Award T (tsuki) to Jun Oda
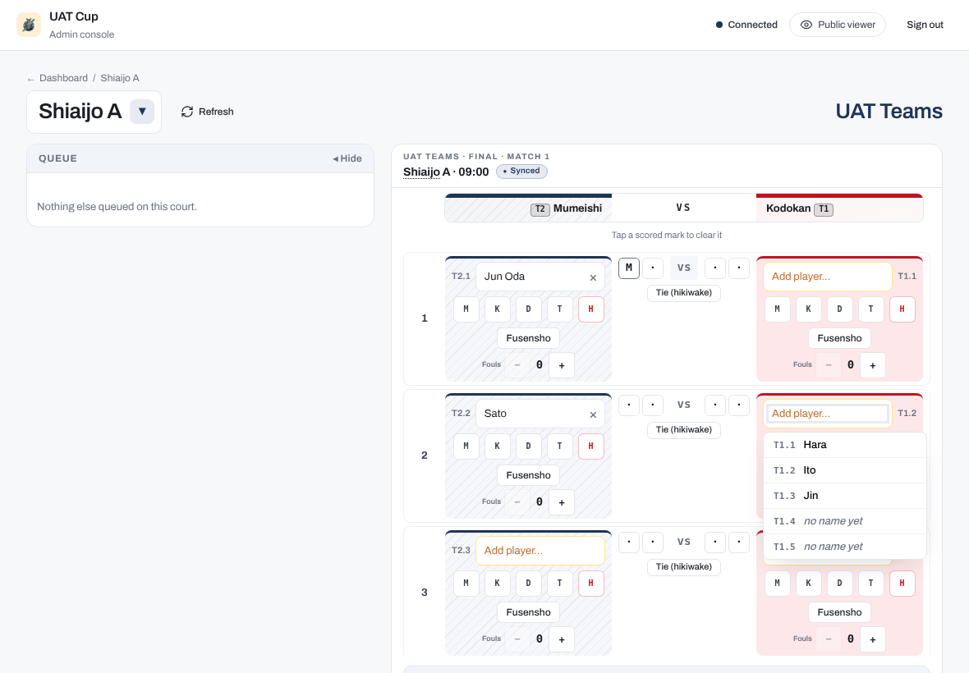969x673 pixels. point(559,309)
